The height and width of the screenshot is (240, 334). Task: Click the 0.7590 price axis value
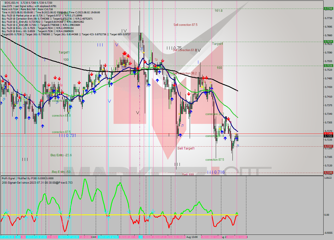tap(328, 52)
